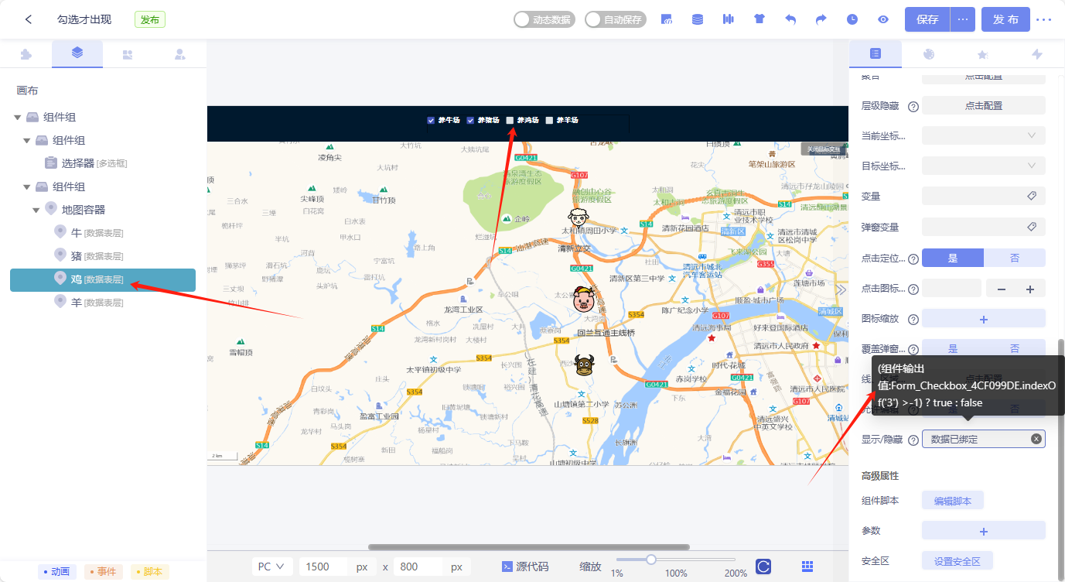The width and height of the screenshot is (1065, 582).
Task: Click the help icon beside 点击图标
Action: pyautogui.click(x=913, y=289)
